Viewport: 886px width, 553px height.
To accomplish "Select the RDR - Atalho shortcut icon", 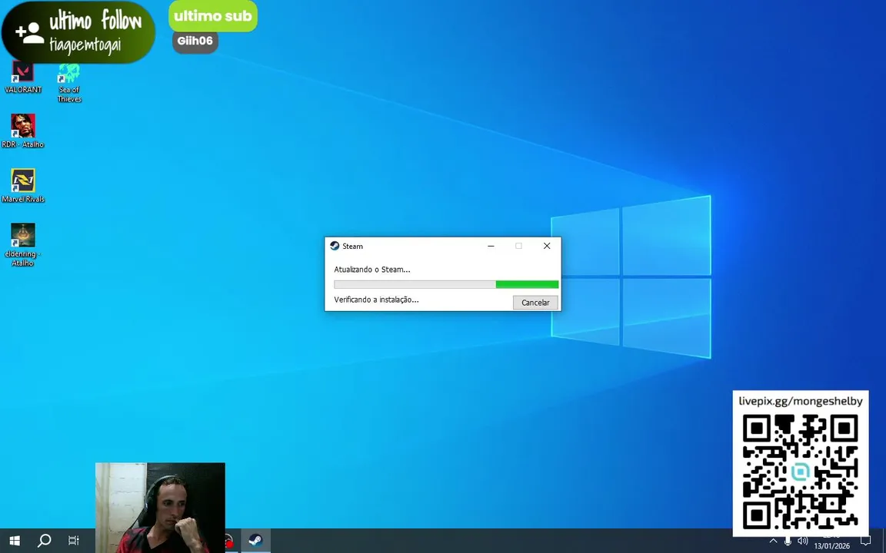I will [22, 131].
